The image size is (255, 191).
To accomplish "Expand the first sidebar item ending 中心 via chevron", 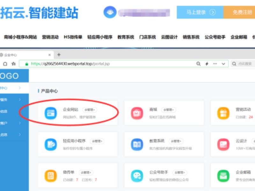I will point(20,88).
